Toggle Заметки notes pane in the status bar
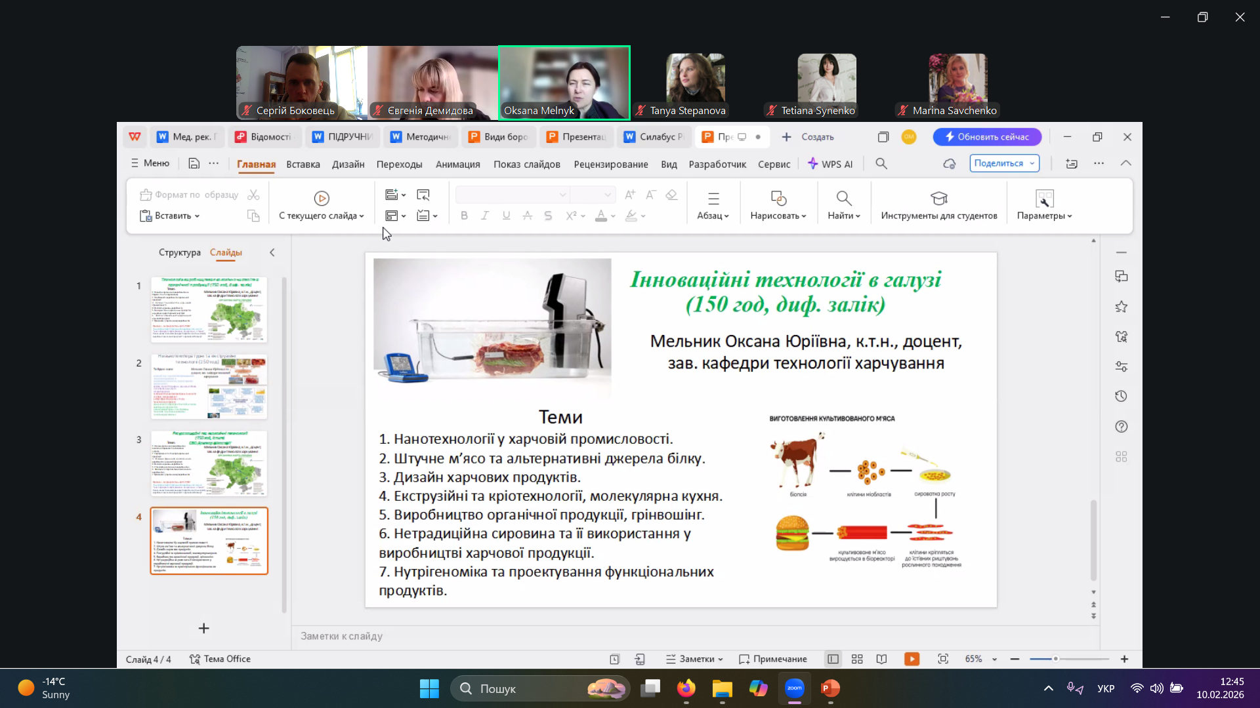Viewport: 1260px width, 708px height. tap(694, 659)
